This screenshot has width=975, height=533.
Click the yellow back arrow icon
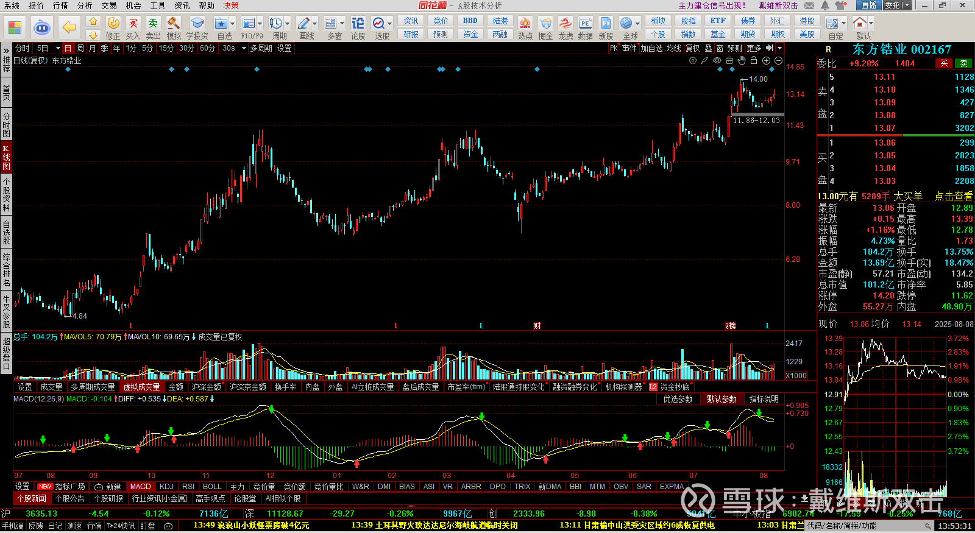(69, 27)
